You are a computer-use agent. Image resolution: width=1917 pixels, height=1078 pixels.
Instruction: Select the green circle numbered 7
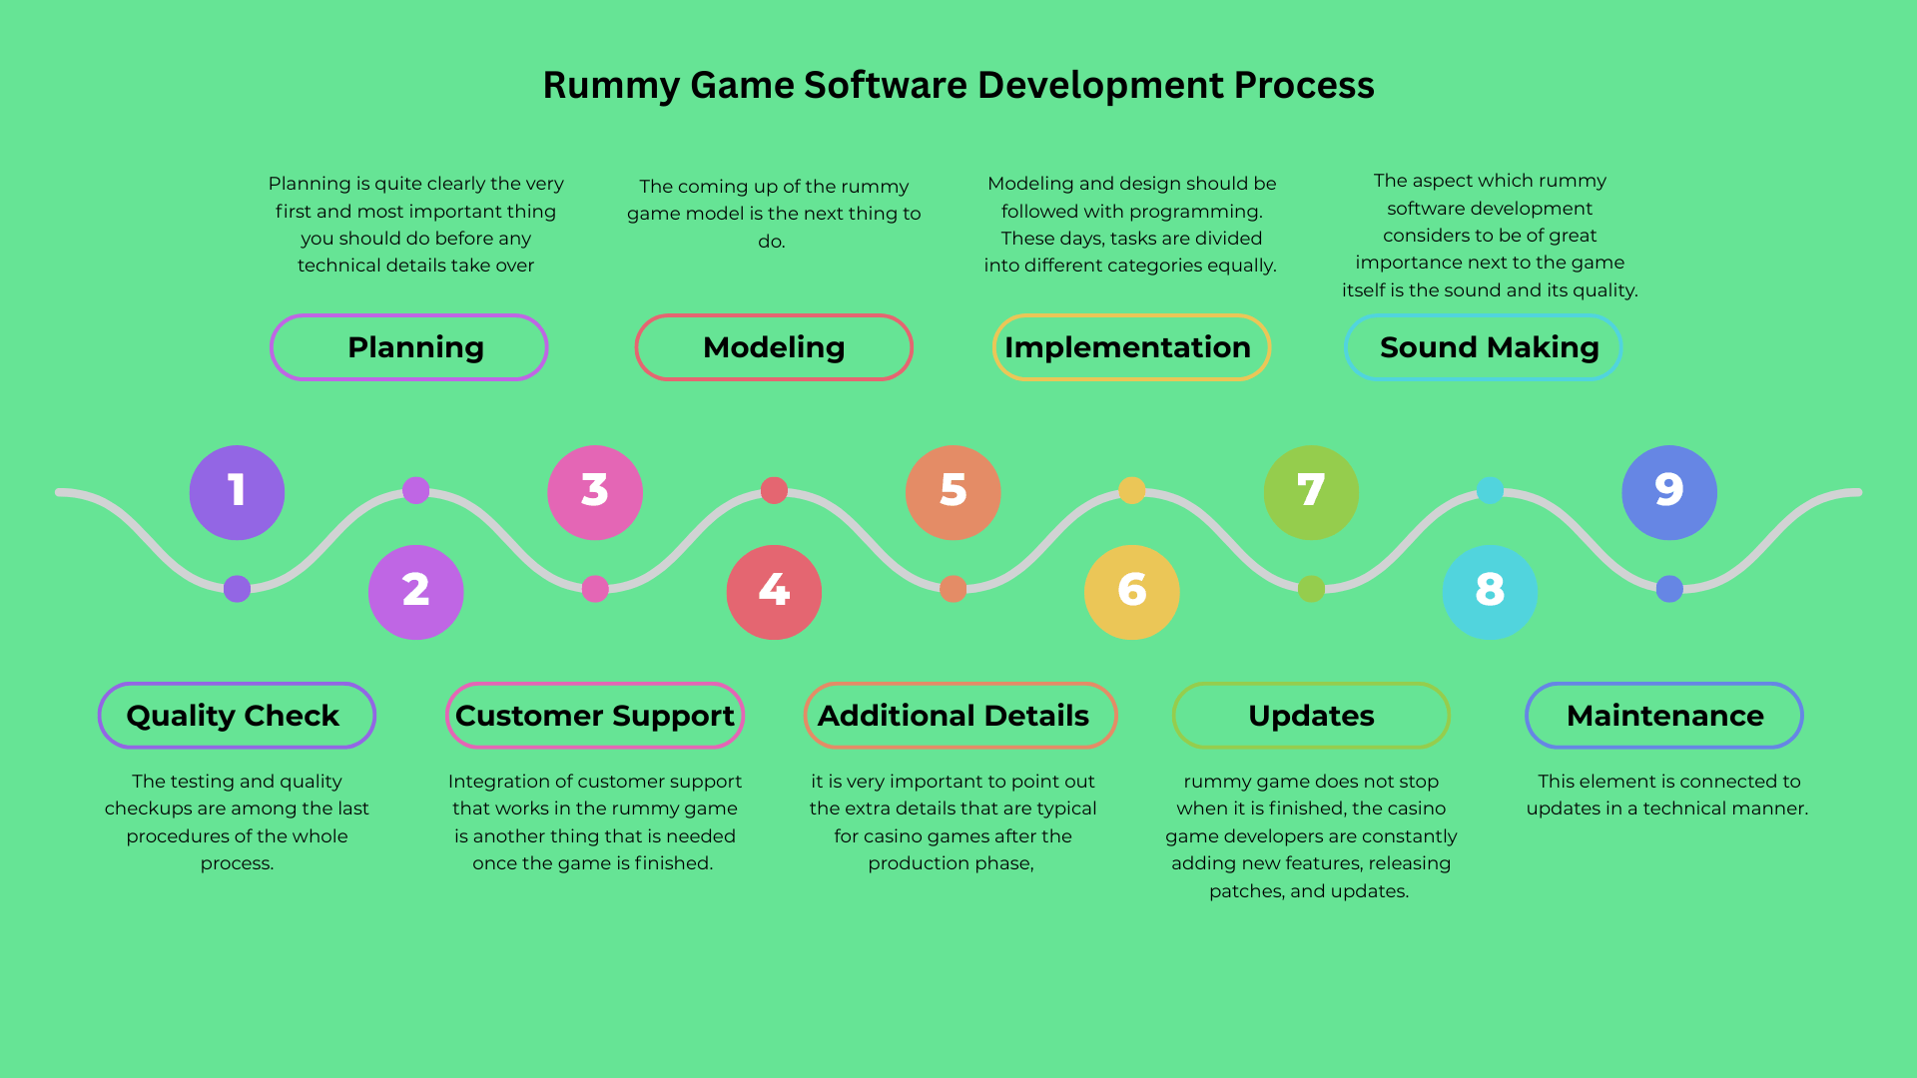1310,492
